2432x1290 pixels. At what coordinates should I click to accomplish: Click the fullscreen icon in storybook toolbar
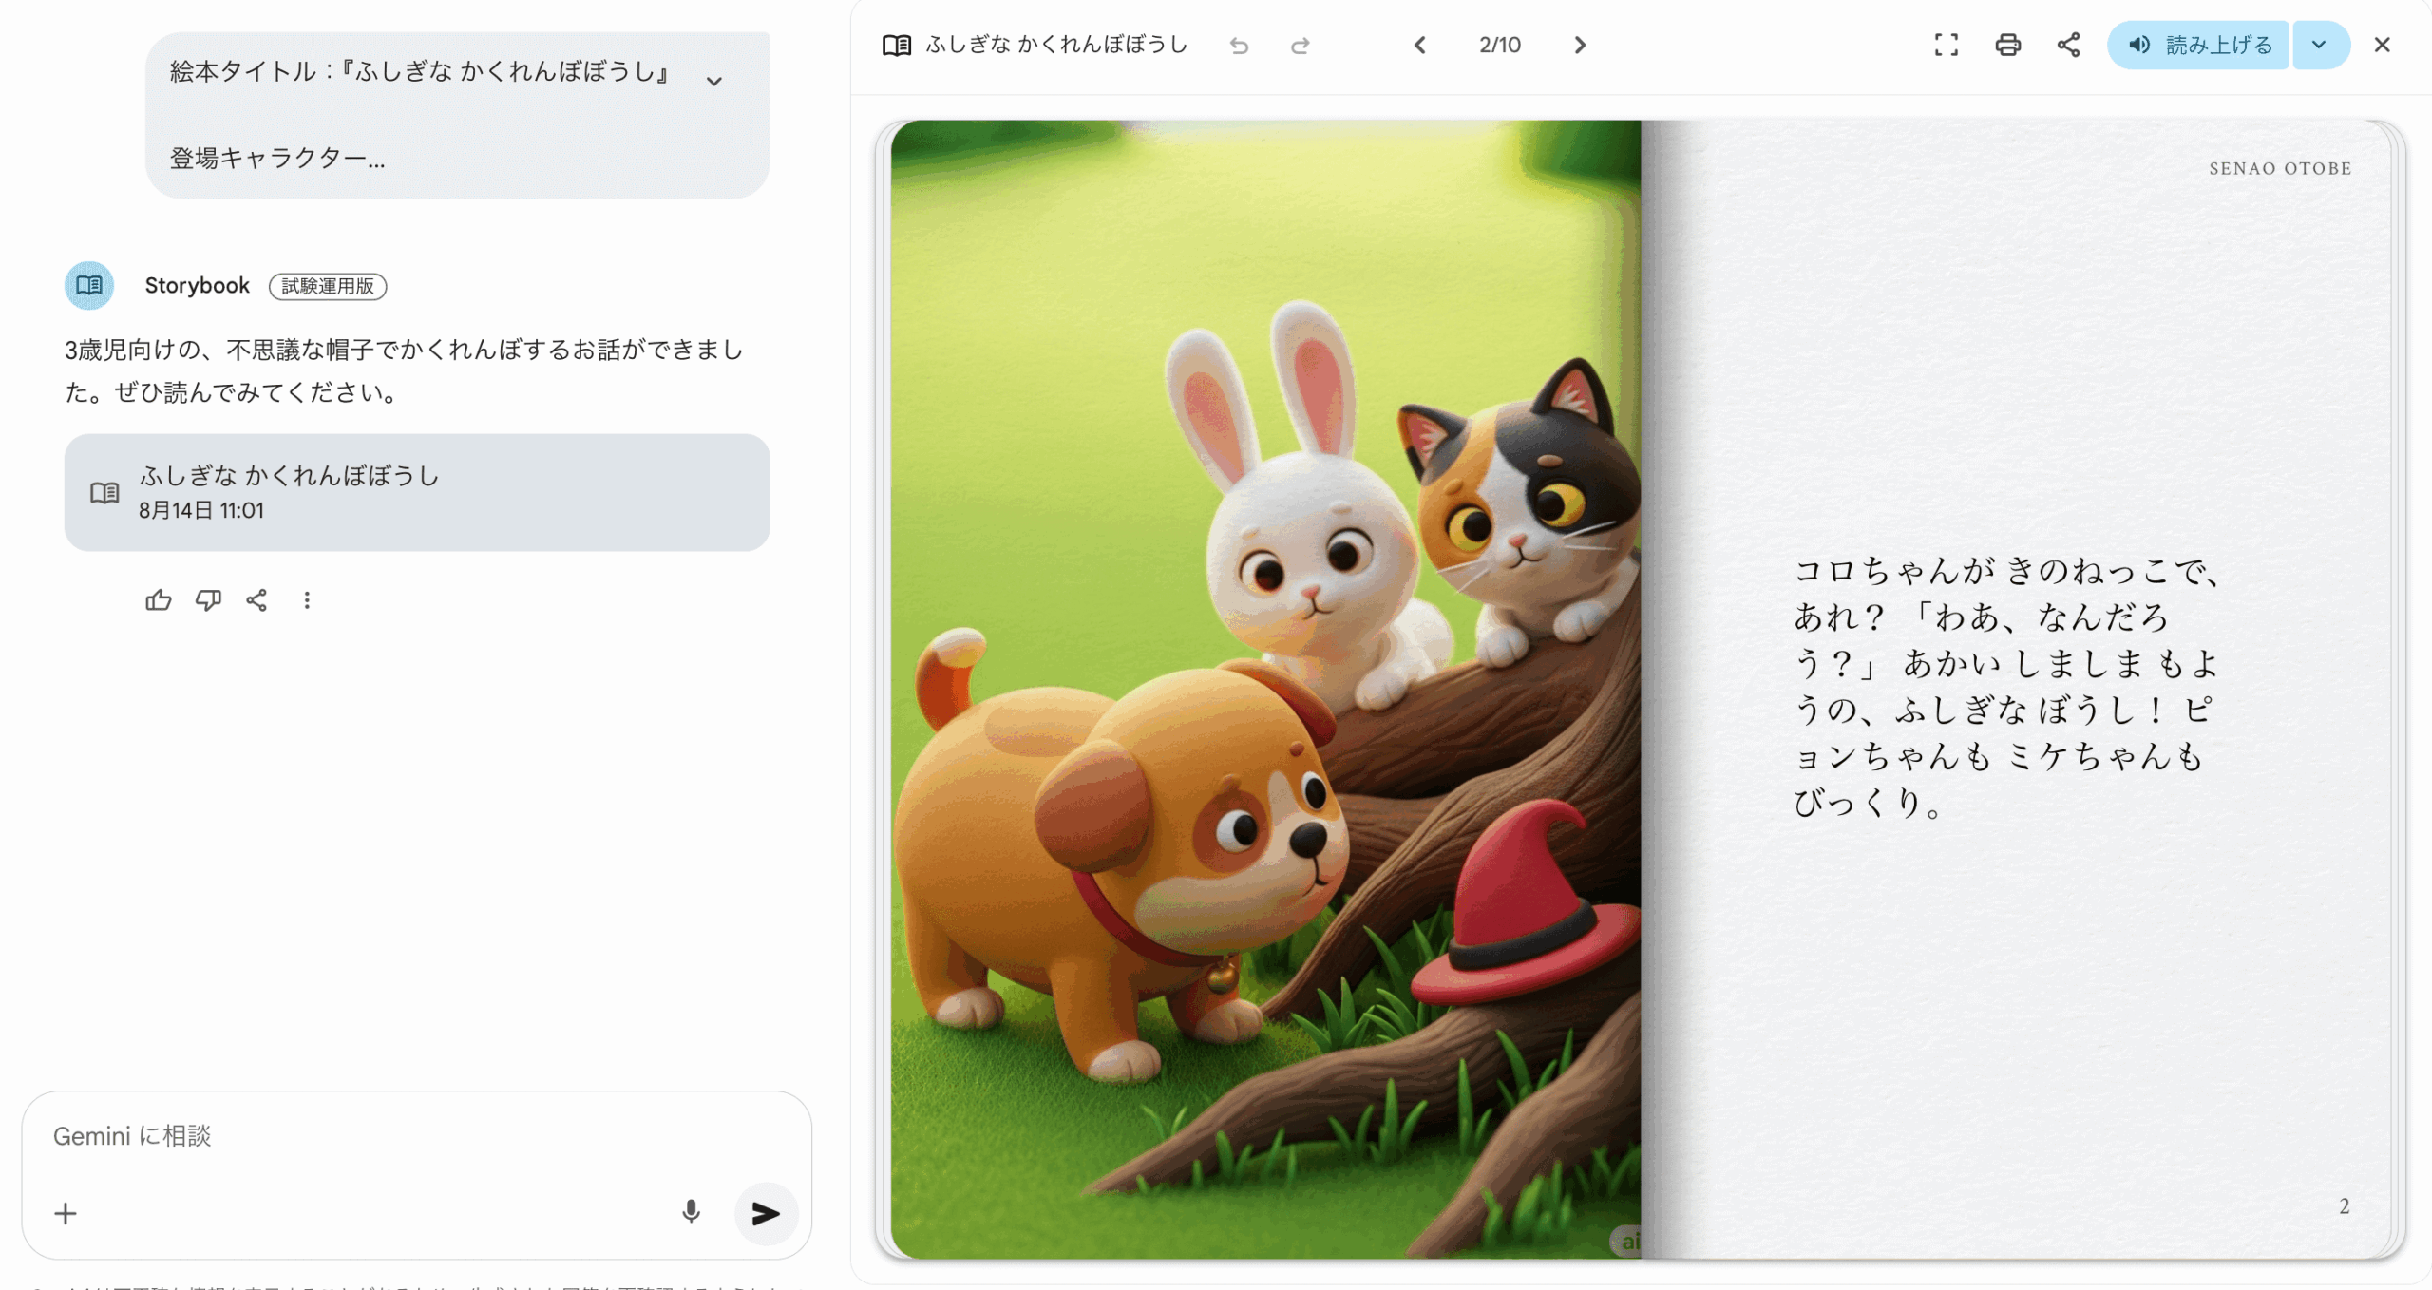tap(1946, 45)
